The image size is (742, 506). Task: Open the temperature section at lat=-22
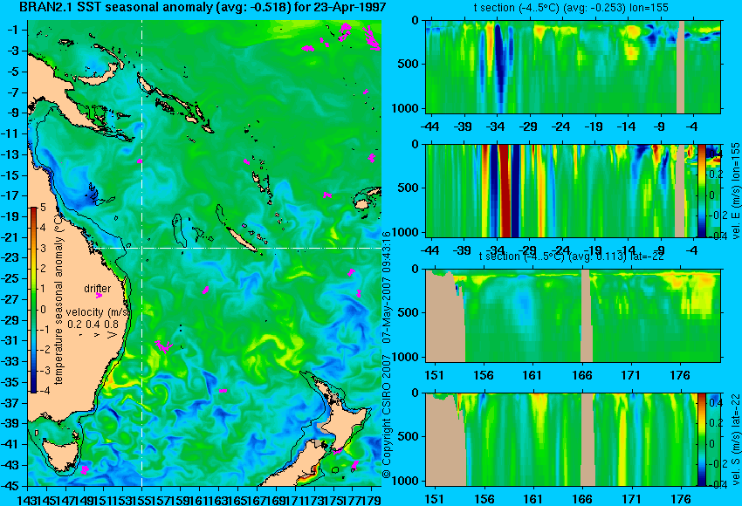point(573,316)
